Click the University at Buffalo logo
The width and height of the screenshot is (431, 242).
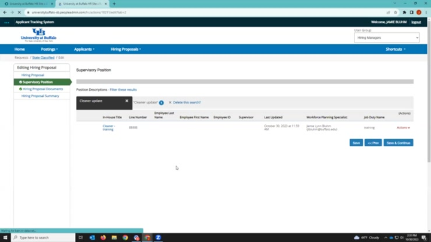coord(38,35)
